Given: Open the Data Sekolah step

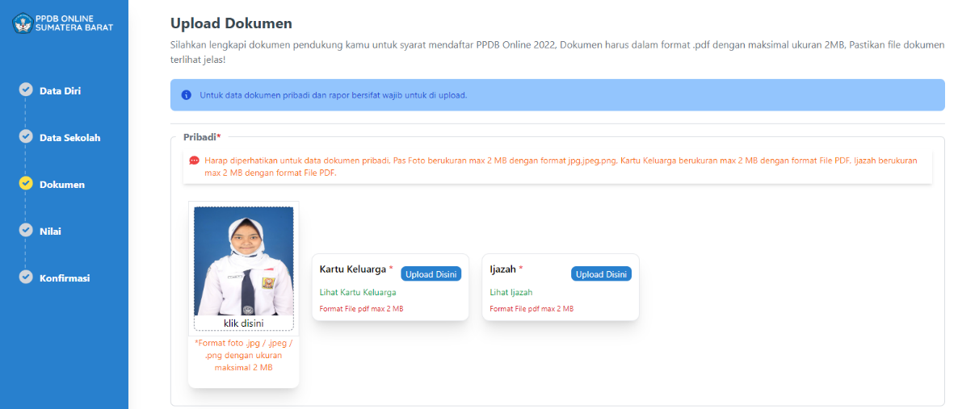Looking at the screenshot, I should coord(69,138).
